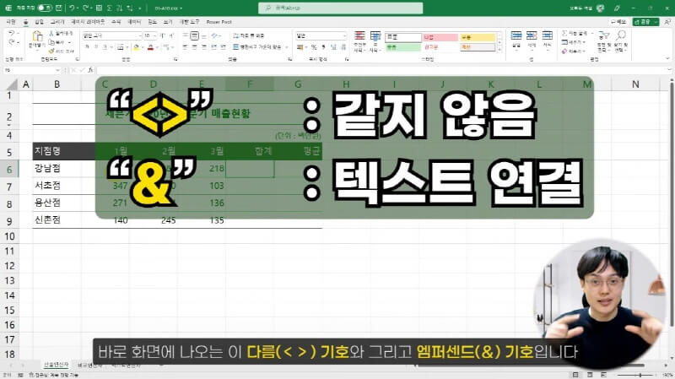This screenshot has width=675, height=379.
Task: Toggle the AutoSave switch
Action: [x=45, y=8]
